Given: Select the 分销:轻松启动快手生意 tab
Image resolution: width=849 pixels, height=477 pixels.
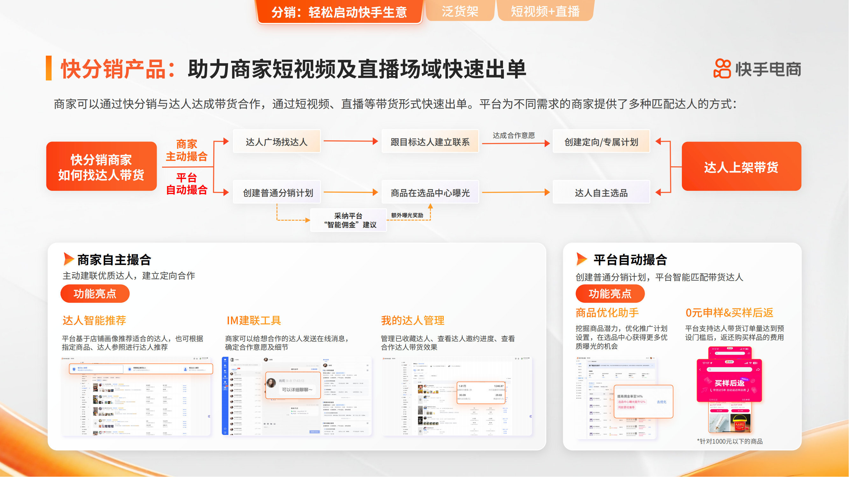Looking at the screenshot, I should click(339, 12).
